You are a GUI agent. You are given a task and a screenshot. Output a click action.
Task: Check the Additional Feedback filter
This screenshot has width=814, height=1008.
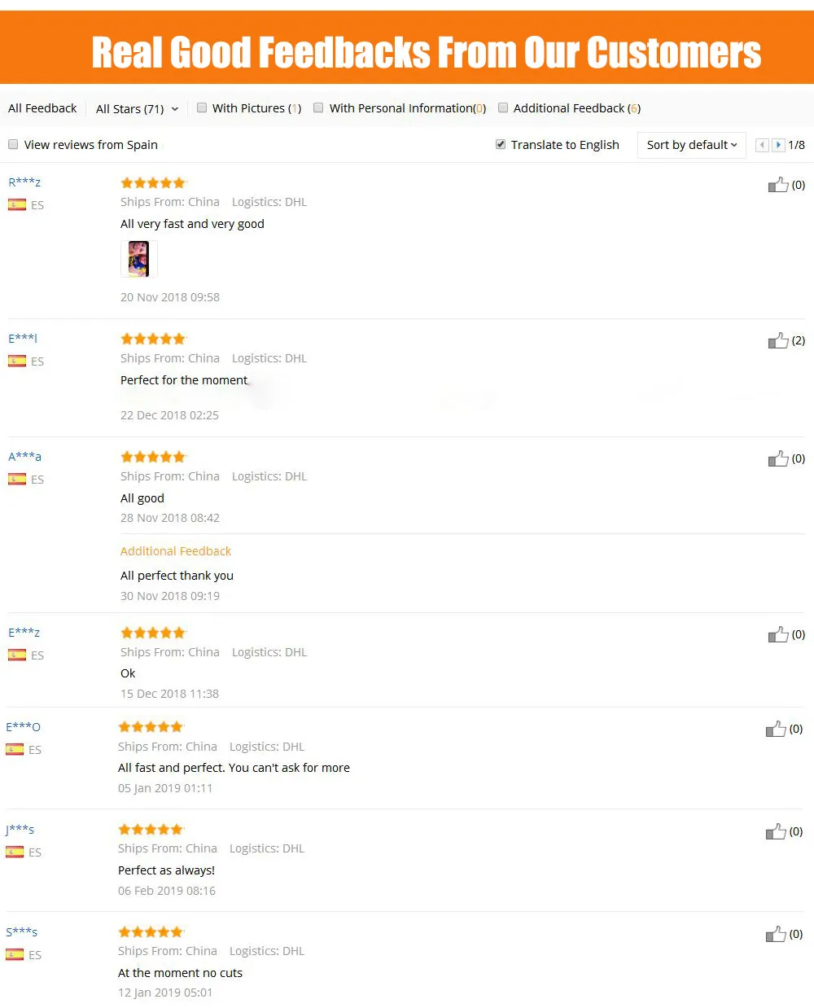[503, 107]
